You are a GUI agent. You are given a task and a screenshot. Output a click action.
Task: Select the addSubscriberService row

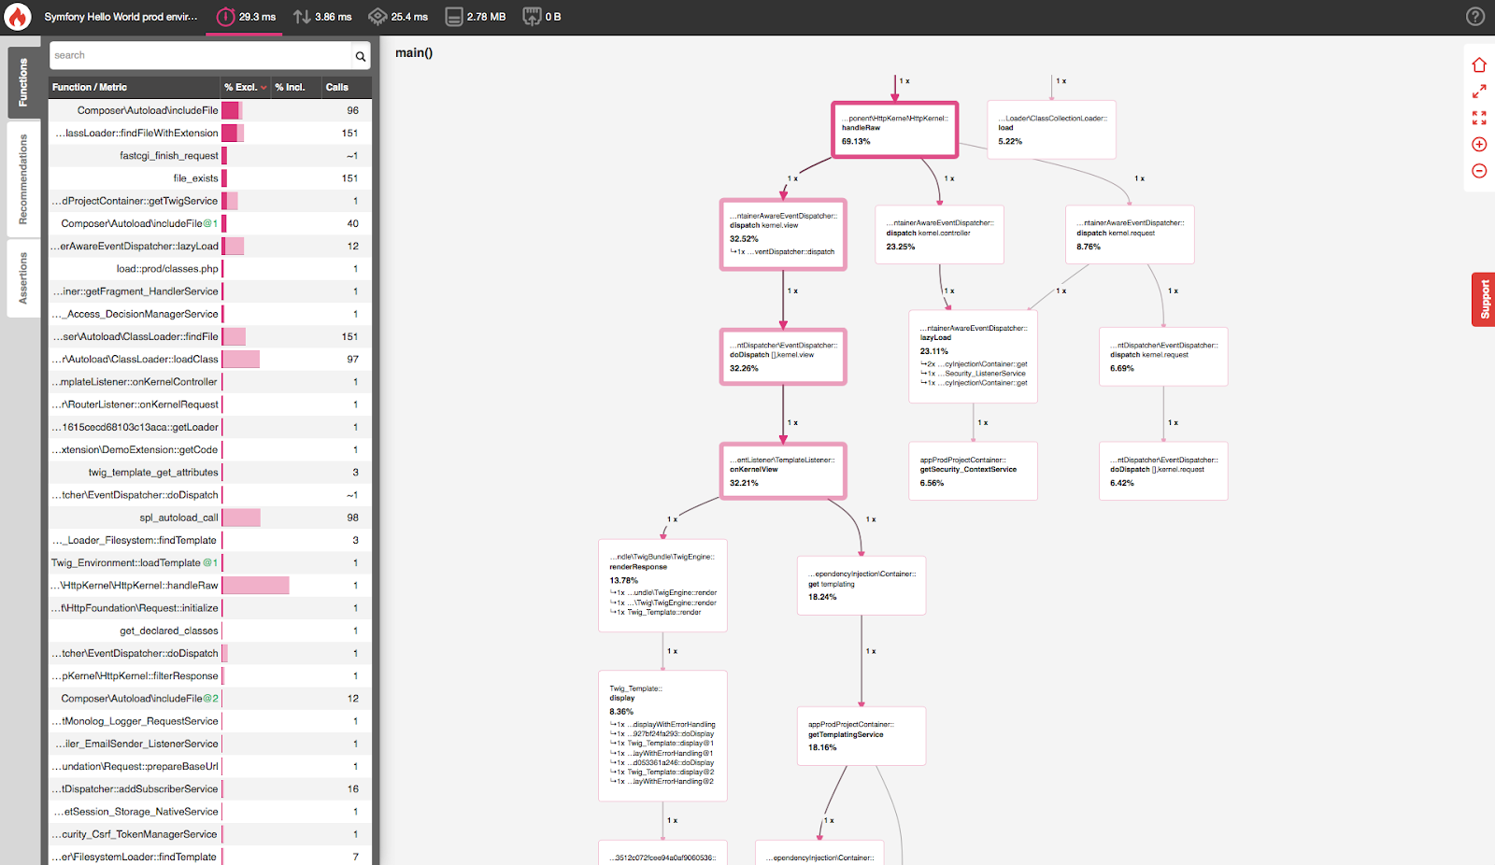210,789
